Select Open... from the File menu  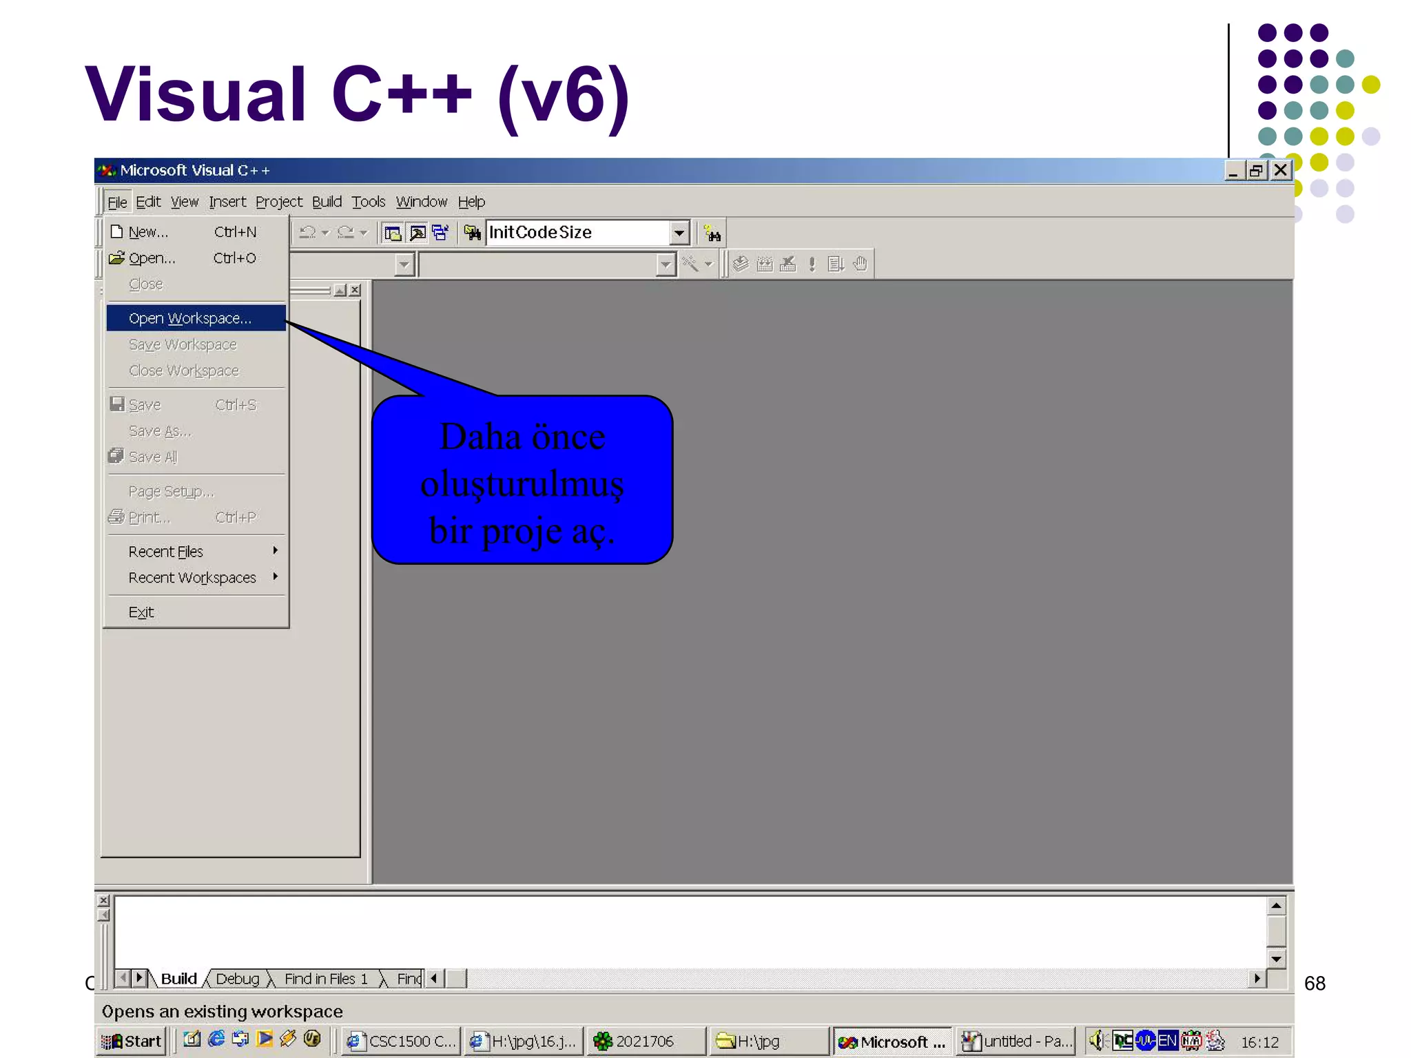tap(196, 258)
